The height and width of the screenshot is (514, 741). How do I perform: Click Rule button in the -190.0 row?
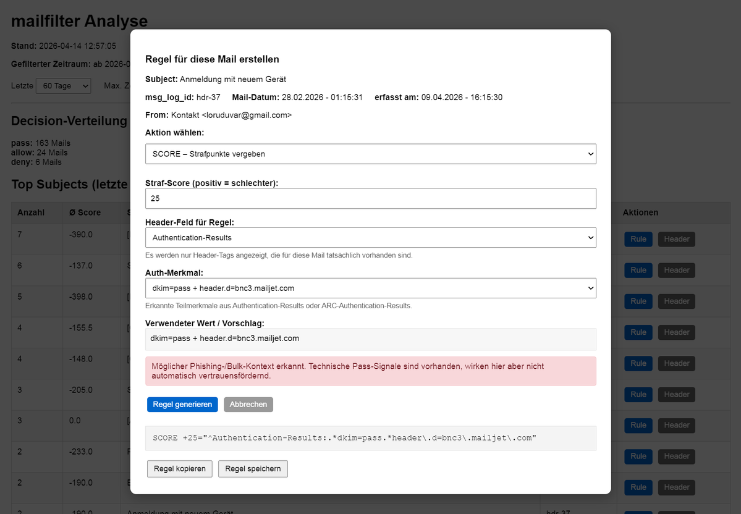pos(638,487)
